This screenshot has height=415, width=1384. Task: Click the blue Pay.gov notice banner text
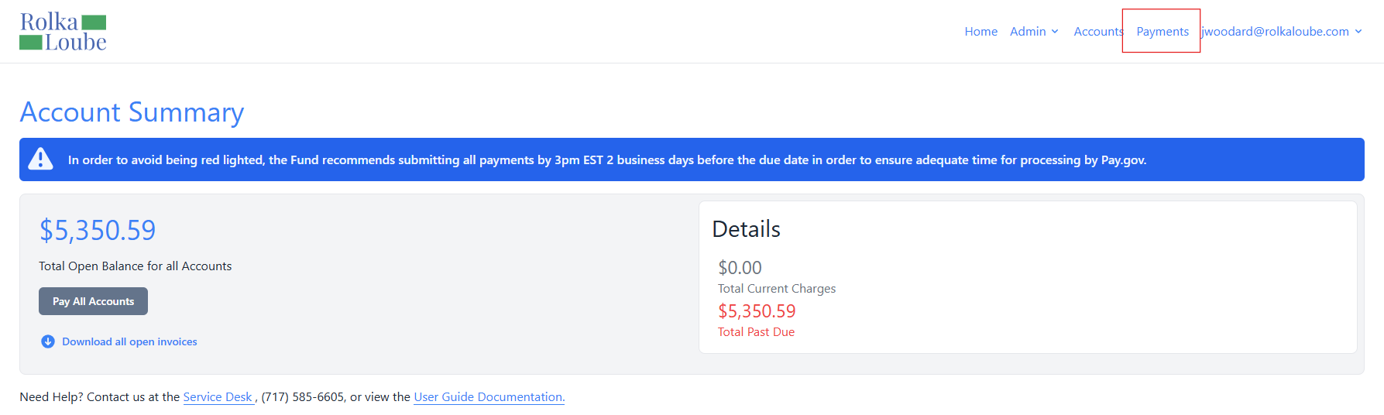pyautogui.click(x=607, y=159)
